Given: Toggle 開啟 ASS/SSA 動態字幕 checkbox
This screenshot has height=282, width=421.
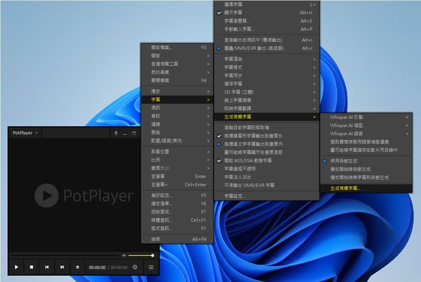Looking at the screenshot, I should [266, 160].
